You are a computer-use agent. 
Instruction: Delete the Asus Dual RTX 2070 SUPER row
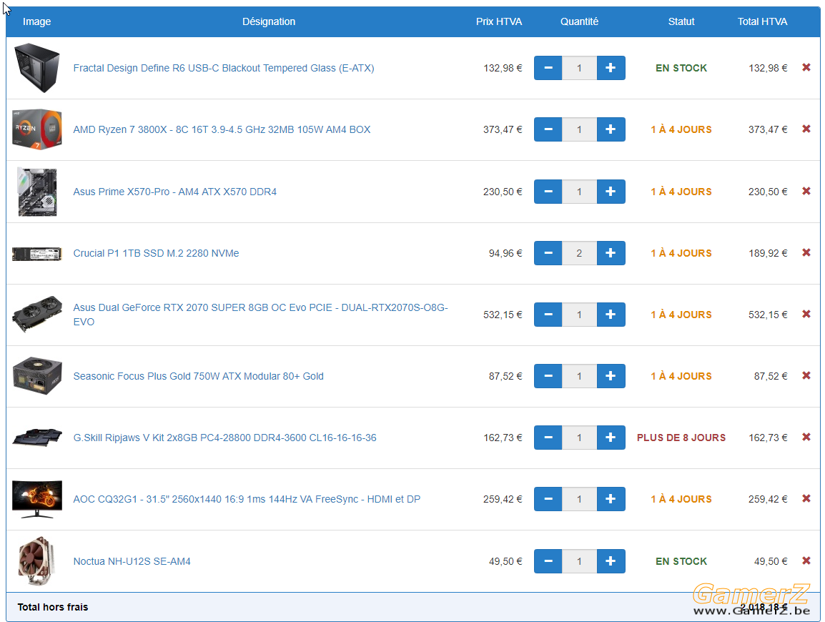pyautogui.click(x=806, y=314)
